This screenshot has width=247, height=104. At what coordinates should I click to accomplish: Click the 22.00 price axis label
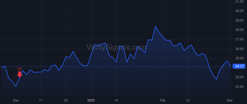coord(239,87)
